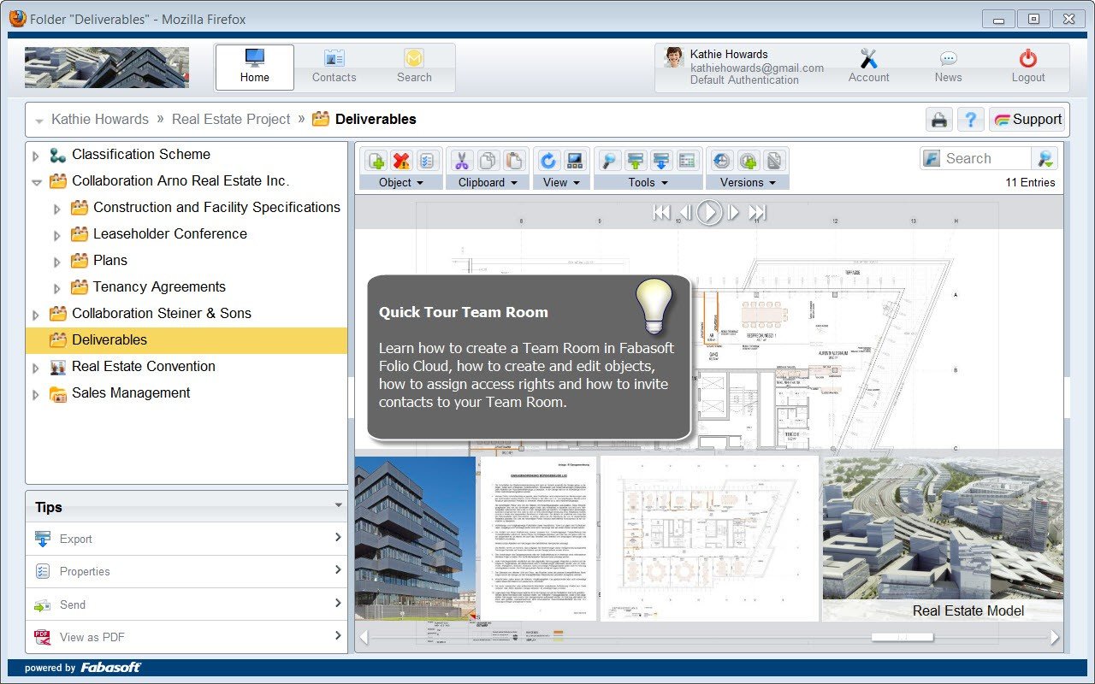The image size is (1095, 684).
Task: Select Collaboration Steiner & Sons tree item
Action: click(162, 314)
